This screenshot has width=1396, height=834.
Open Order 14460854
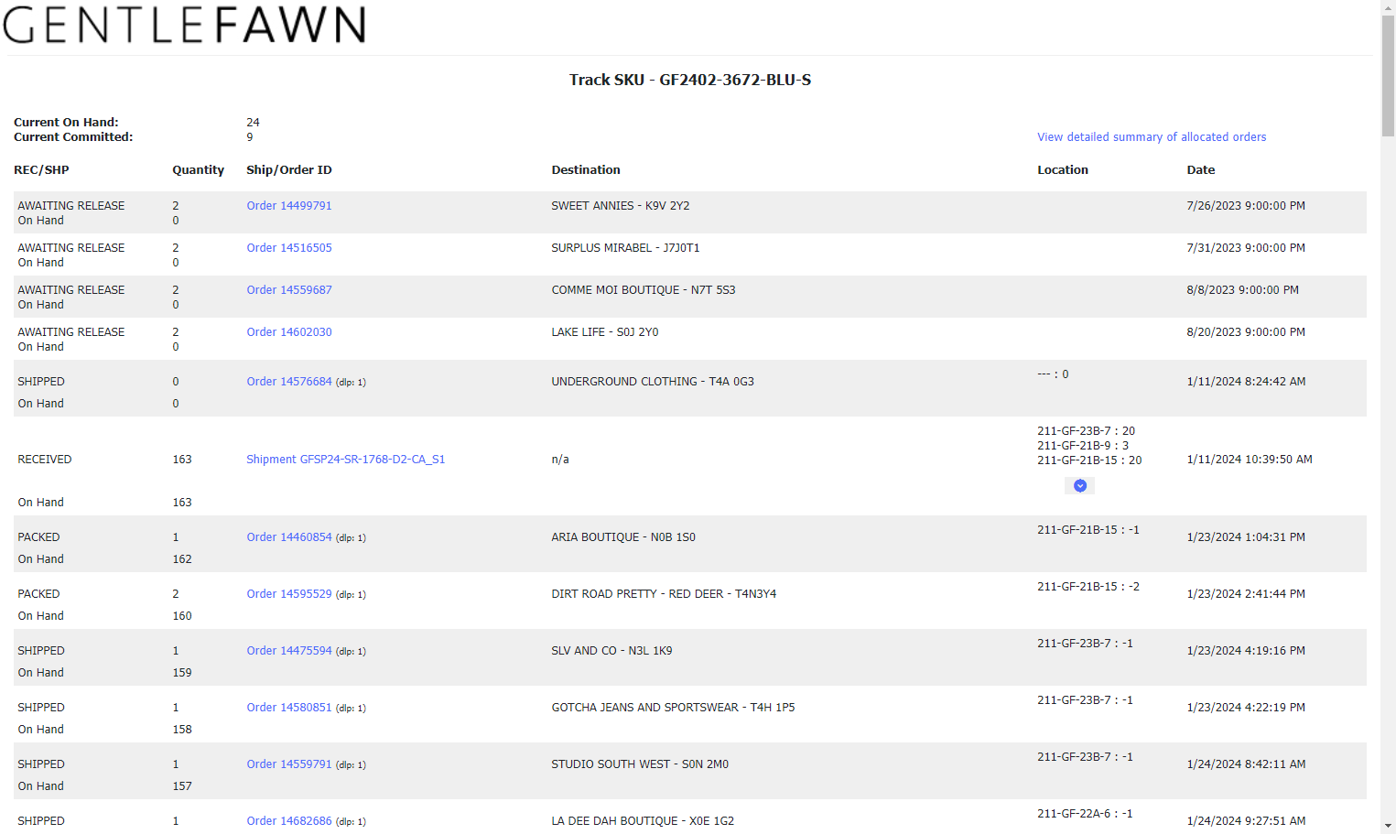tap(289, 537)
